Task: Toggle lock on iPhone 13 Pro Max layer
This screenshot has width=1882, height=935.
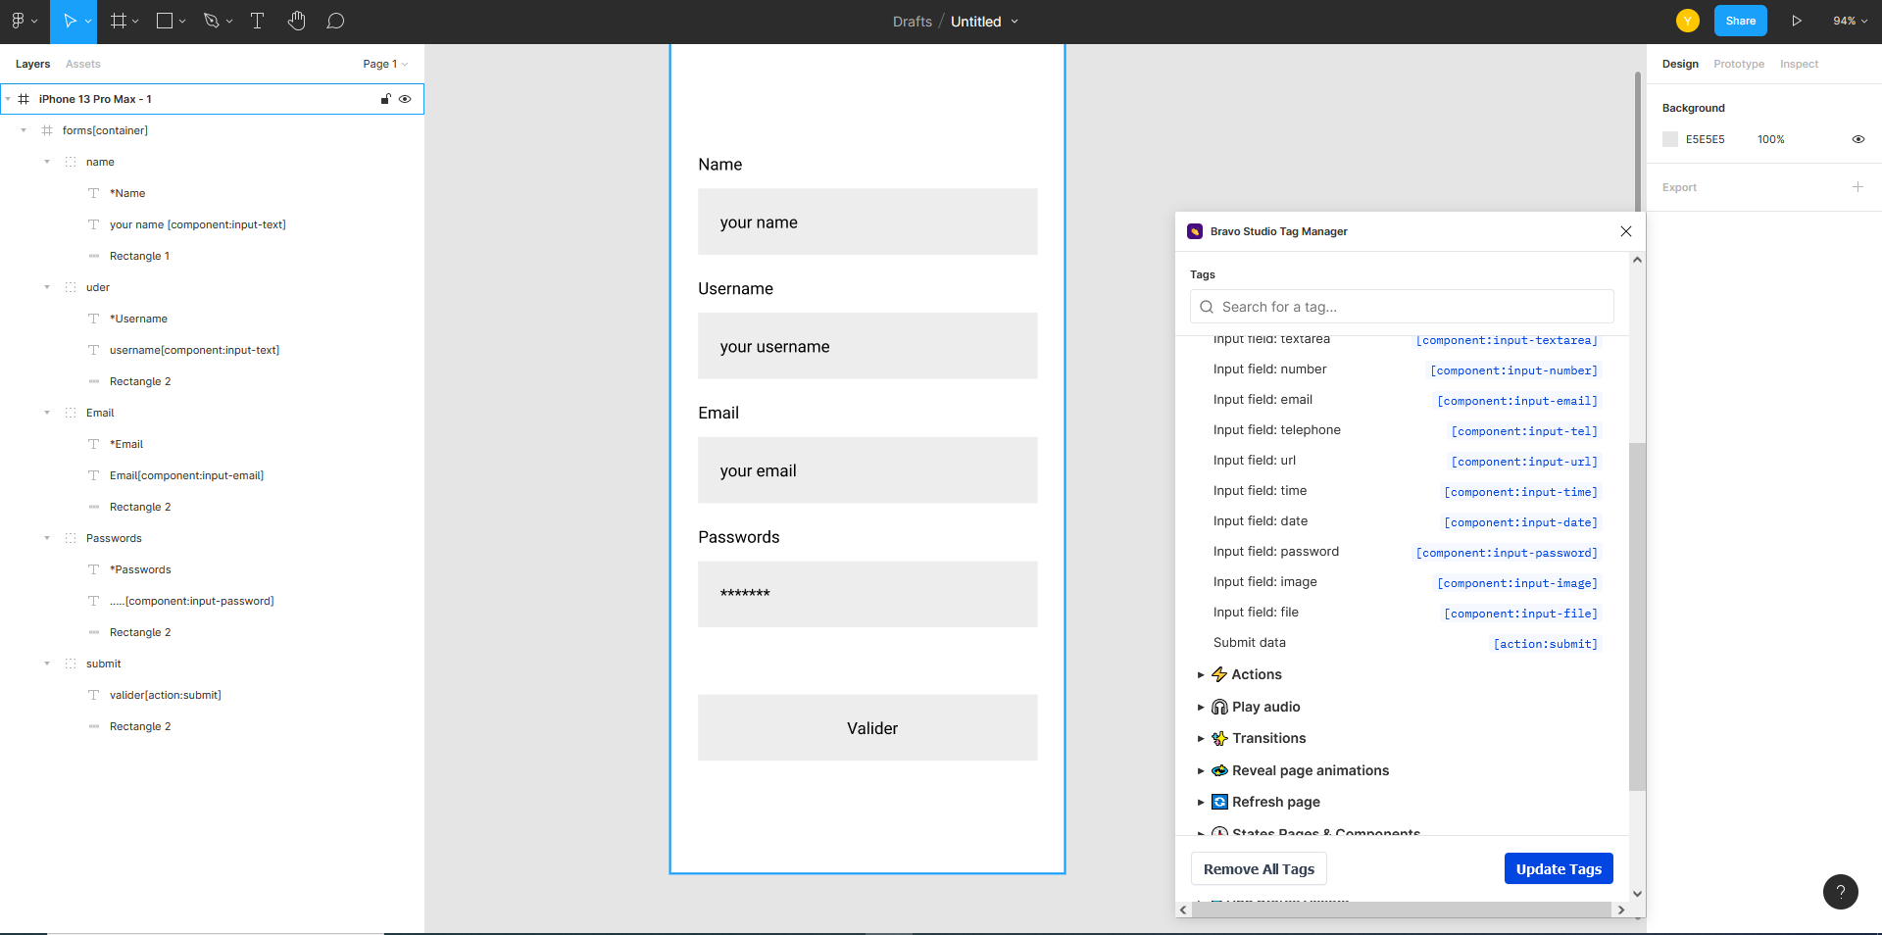Action: [386, 99]
